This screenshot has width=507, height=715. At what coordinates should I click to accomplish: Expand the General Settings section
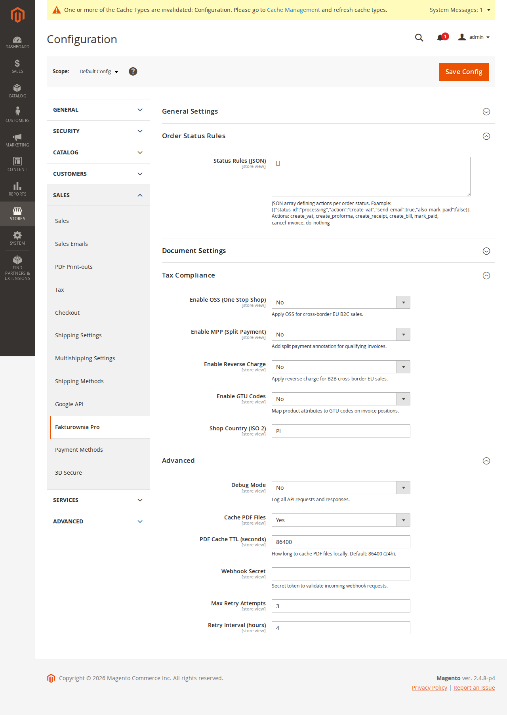point(486,112)
